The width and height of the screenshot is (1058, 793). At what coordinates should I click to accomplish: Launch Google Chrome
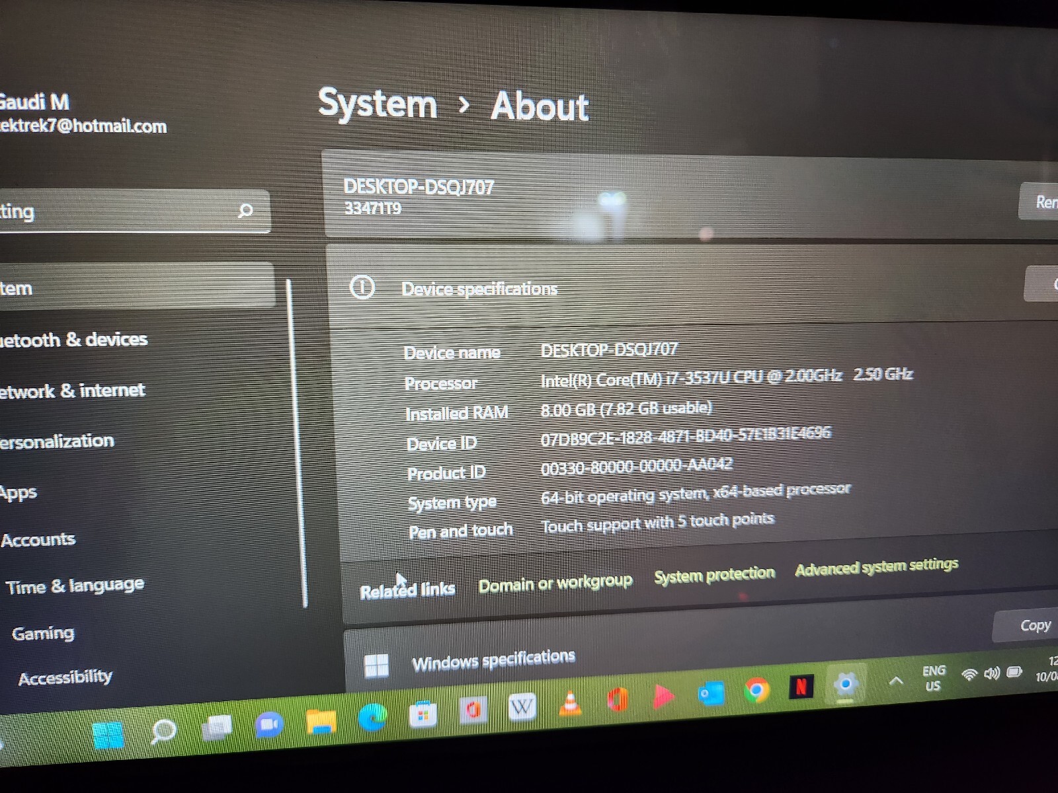pyautogui.click(x=756, y=691)
